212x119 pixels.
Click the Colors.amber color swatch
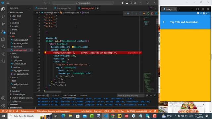coord(73,47)
